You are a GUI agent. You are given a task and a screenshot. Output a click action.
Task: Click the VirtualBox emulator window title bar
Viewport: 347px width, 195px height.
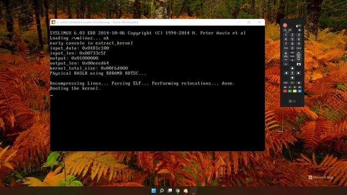(157, 22)
